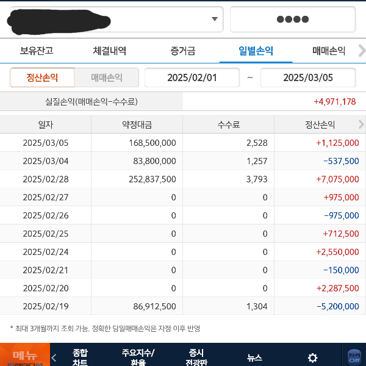Expand table columns with header arrow
366x366 pixels.
pyautogui.click(x=361, y=124)
